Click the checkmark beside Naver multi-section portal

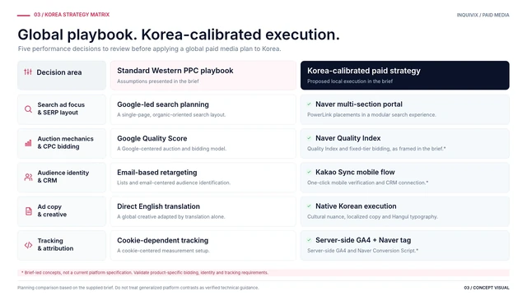point(310,104)
